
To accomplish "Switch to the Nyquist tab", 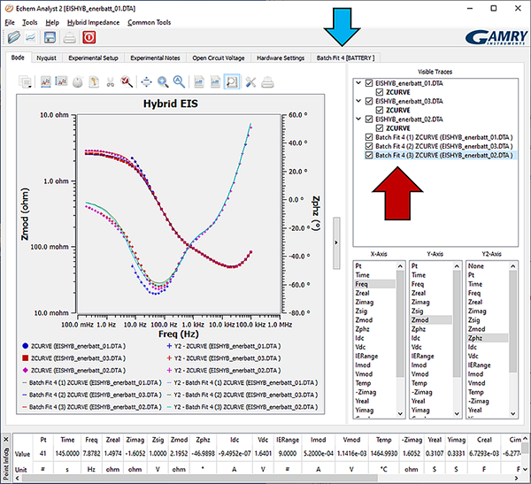I will click(x=46, y=58).
